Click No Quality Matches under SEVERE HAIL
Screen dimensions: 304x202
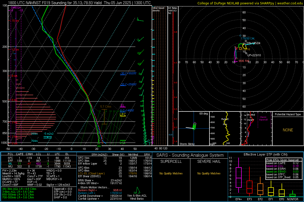coord(209,173)
